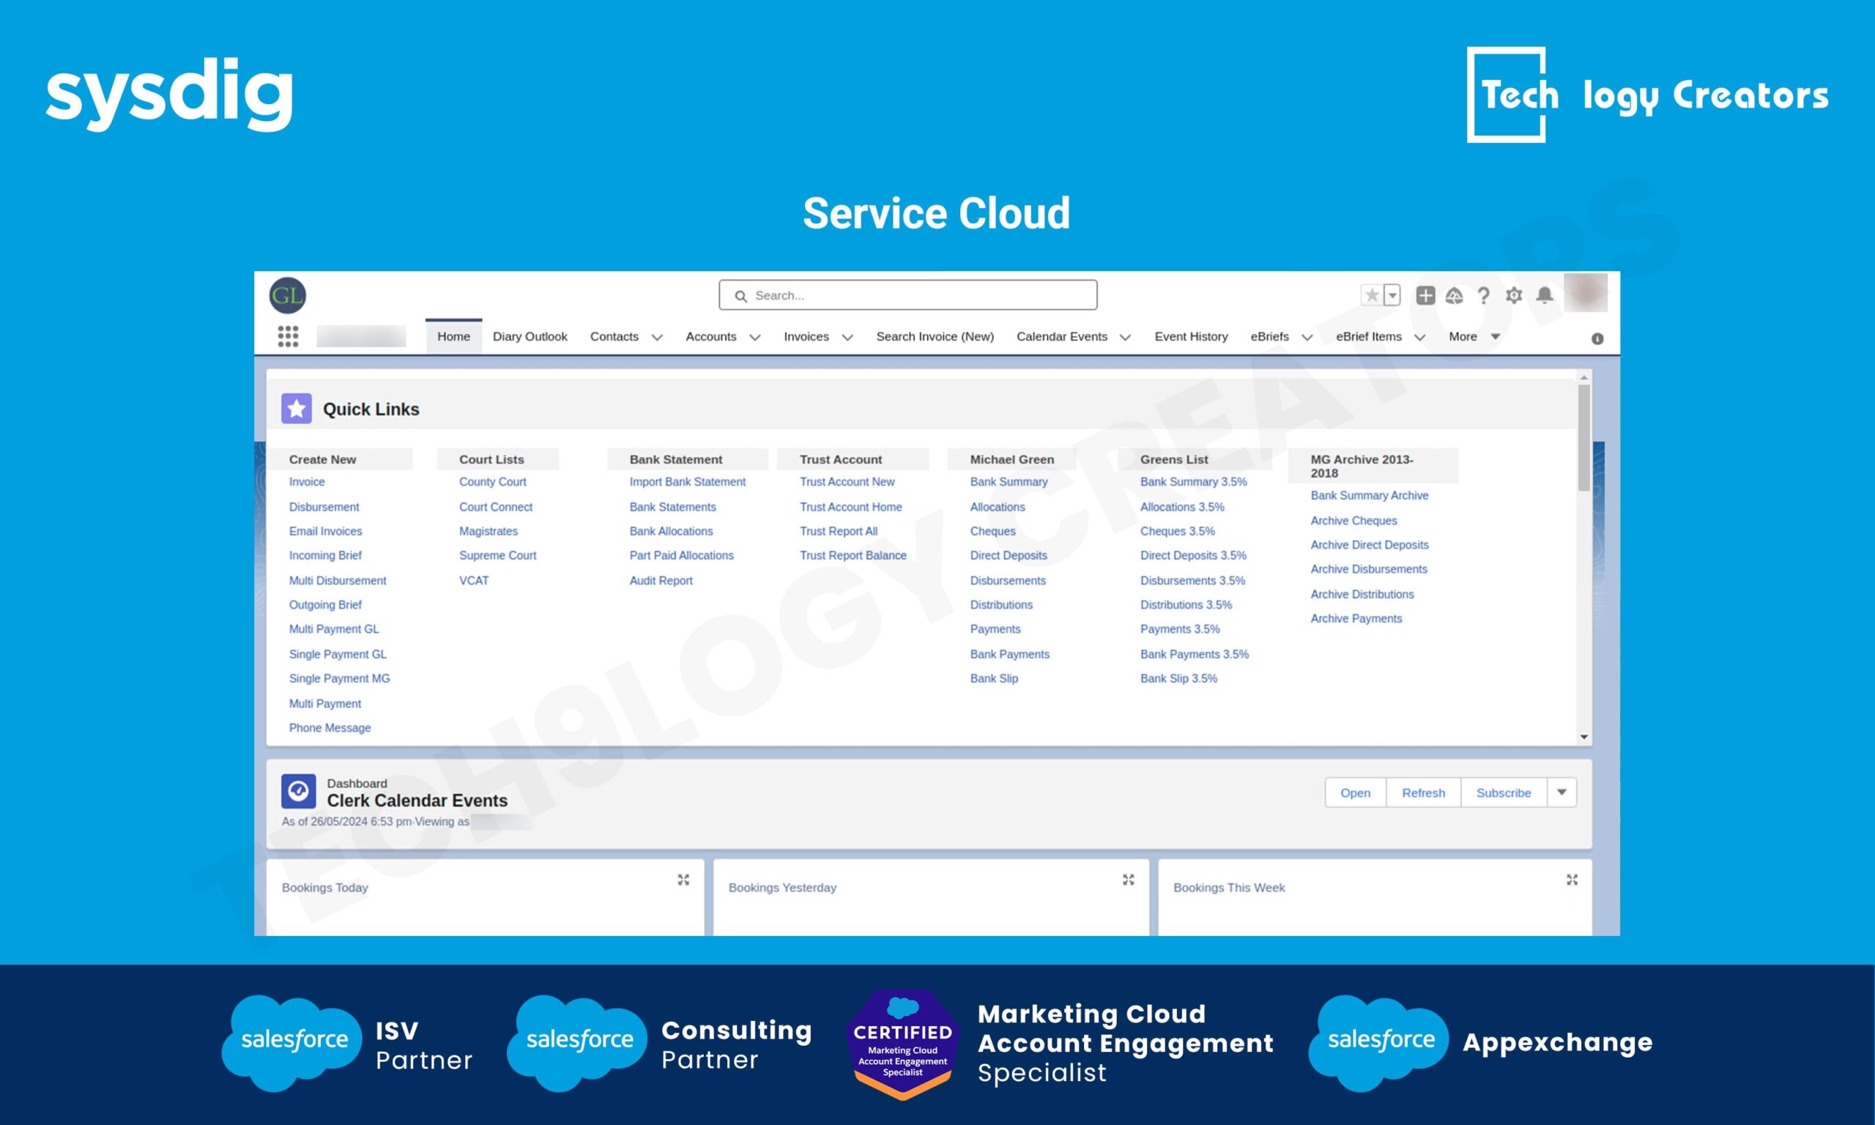Open dashboard actions dropdown beside Subscribe
1875x1125 pixels.
pos(1562,792)
